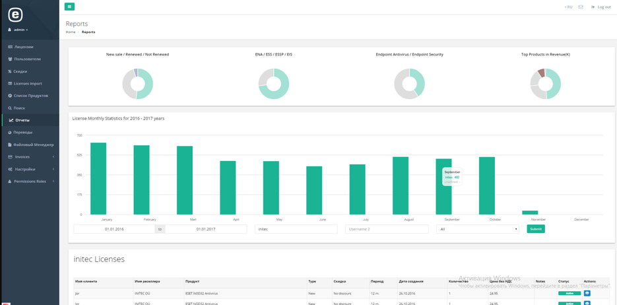
Task: Click the Invoices card icon
Action: [11, 157]
